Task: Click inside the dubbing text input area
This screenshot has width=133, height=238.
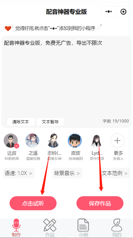Action: (x=66, y=79)
